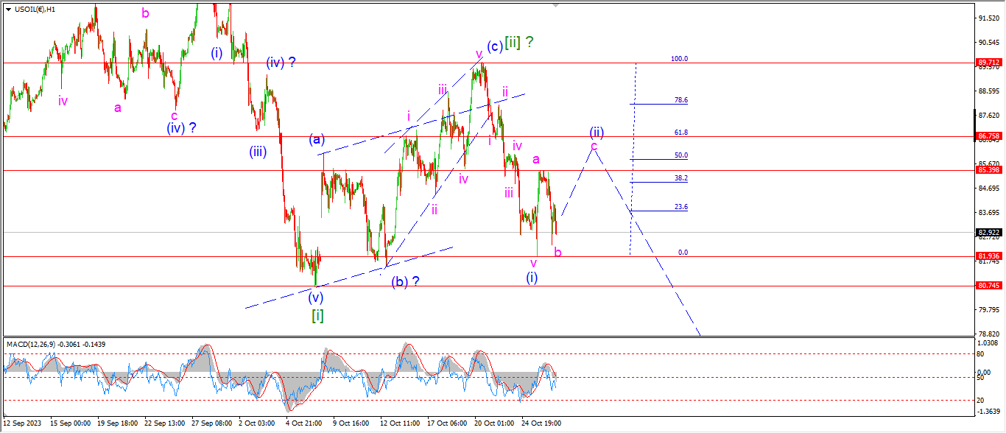Click the Fibonacci 61.8 level label
Image resolution: width=1006 pixels, height=433 pixels.
680,133
